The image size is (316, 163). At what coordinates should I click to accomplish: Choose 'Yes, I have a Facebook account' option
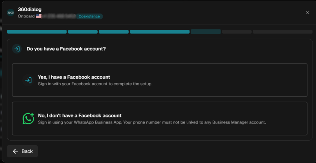[160, 80]
